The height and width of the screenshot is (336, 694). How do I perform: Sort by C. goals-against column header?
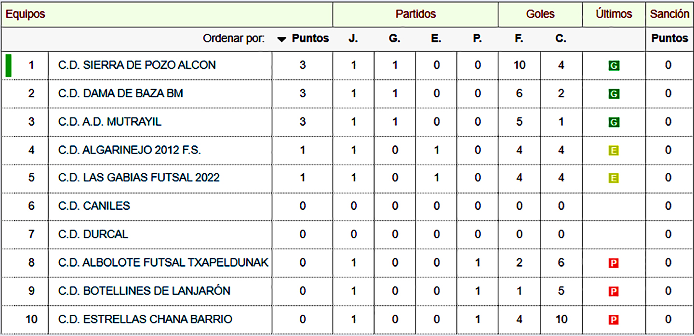point(561,39)
